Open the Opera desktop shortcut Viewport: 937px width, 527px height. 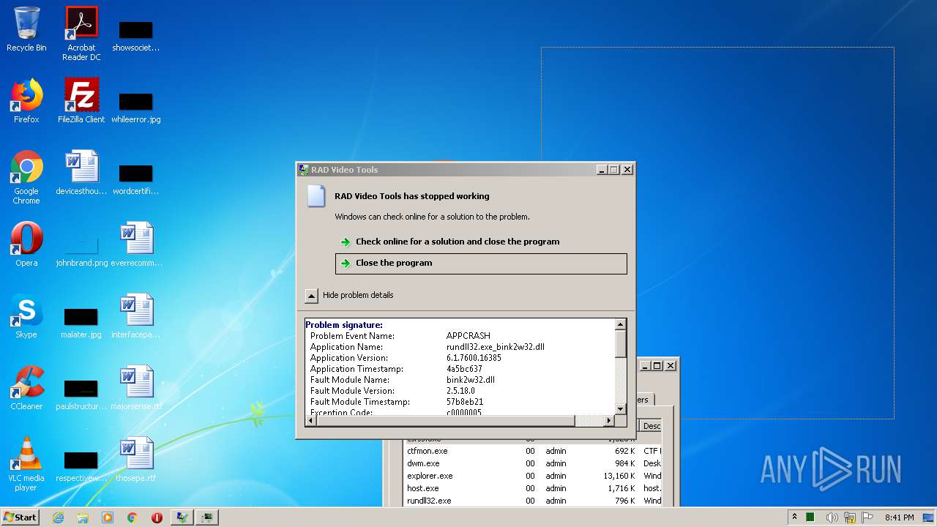tap(26, 244)
